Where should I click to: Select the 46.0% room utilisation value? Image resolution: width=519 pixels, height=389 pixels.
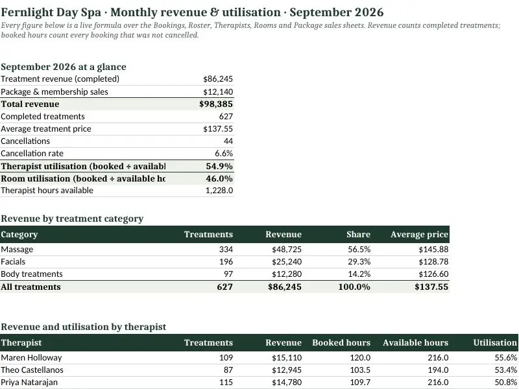point(219,178)
